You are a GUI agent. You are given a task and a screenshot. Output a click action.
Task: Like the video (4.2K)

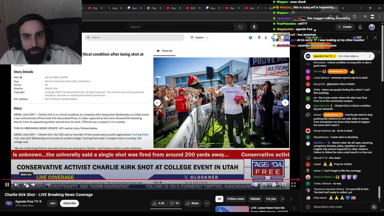coord(158,203)
